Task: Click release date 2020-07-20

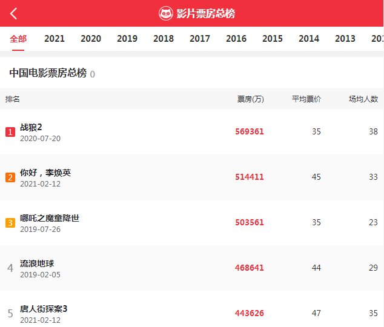Action: pyautogui.click(x=40, y=139)
